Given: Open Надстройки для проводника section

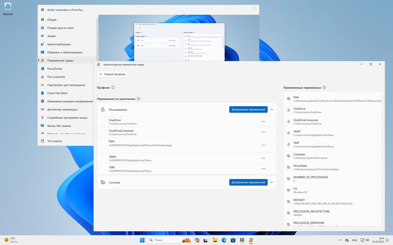Looking at the screenshot, I should tap(66, 85).
